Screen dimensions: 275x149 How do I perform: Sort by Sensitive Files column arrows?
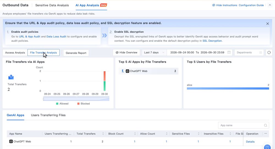coord(199,134)
